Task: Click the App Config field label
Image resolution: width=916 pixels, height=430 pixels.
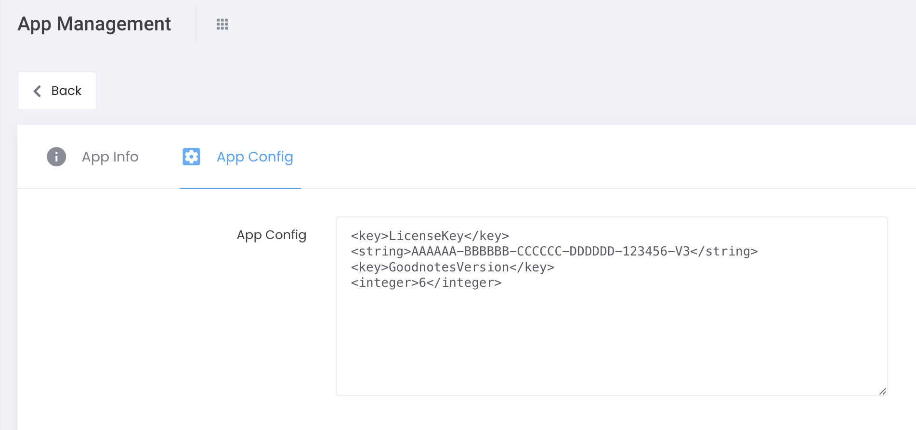Action: (x=271, y=235)
